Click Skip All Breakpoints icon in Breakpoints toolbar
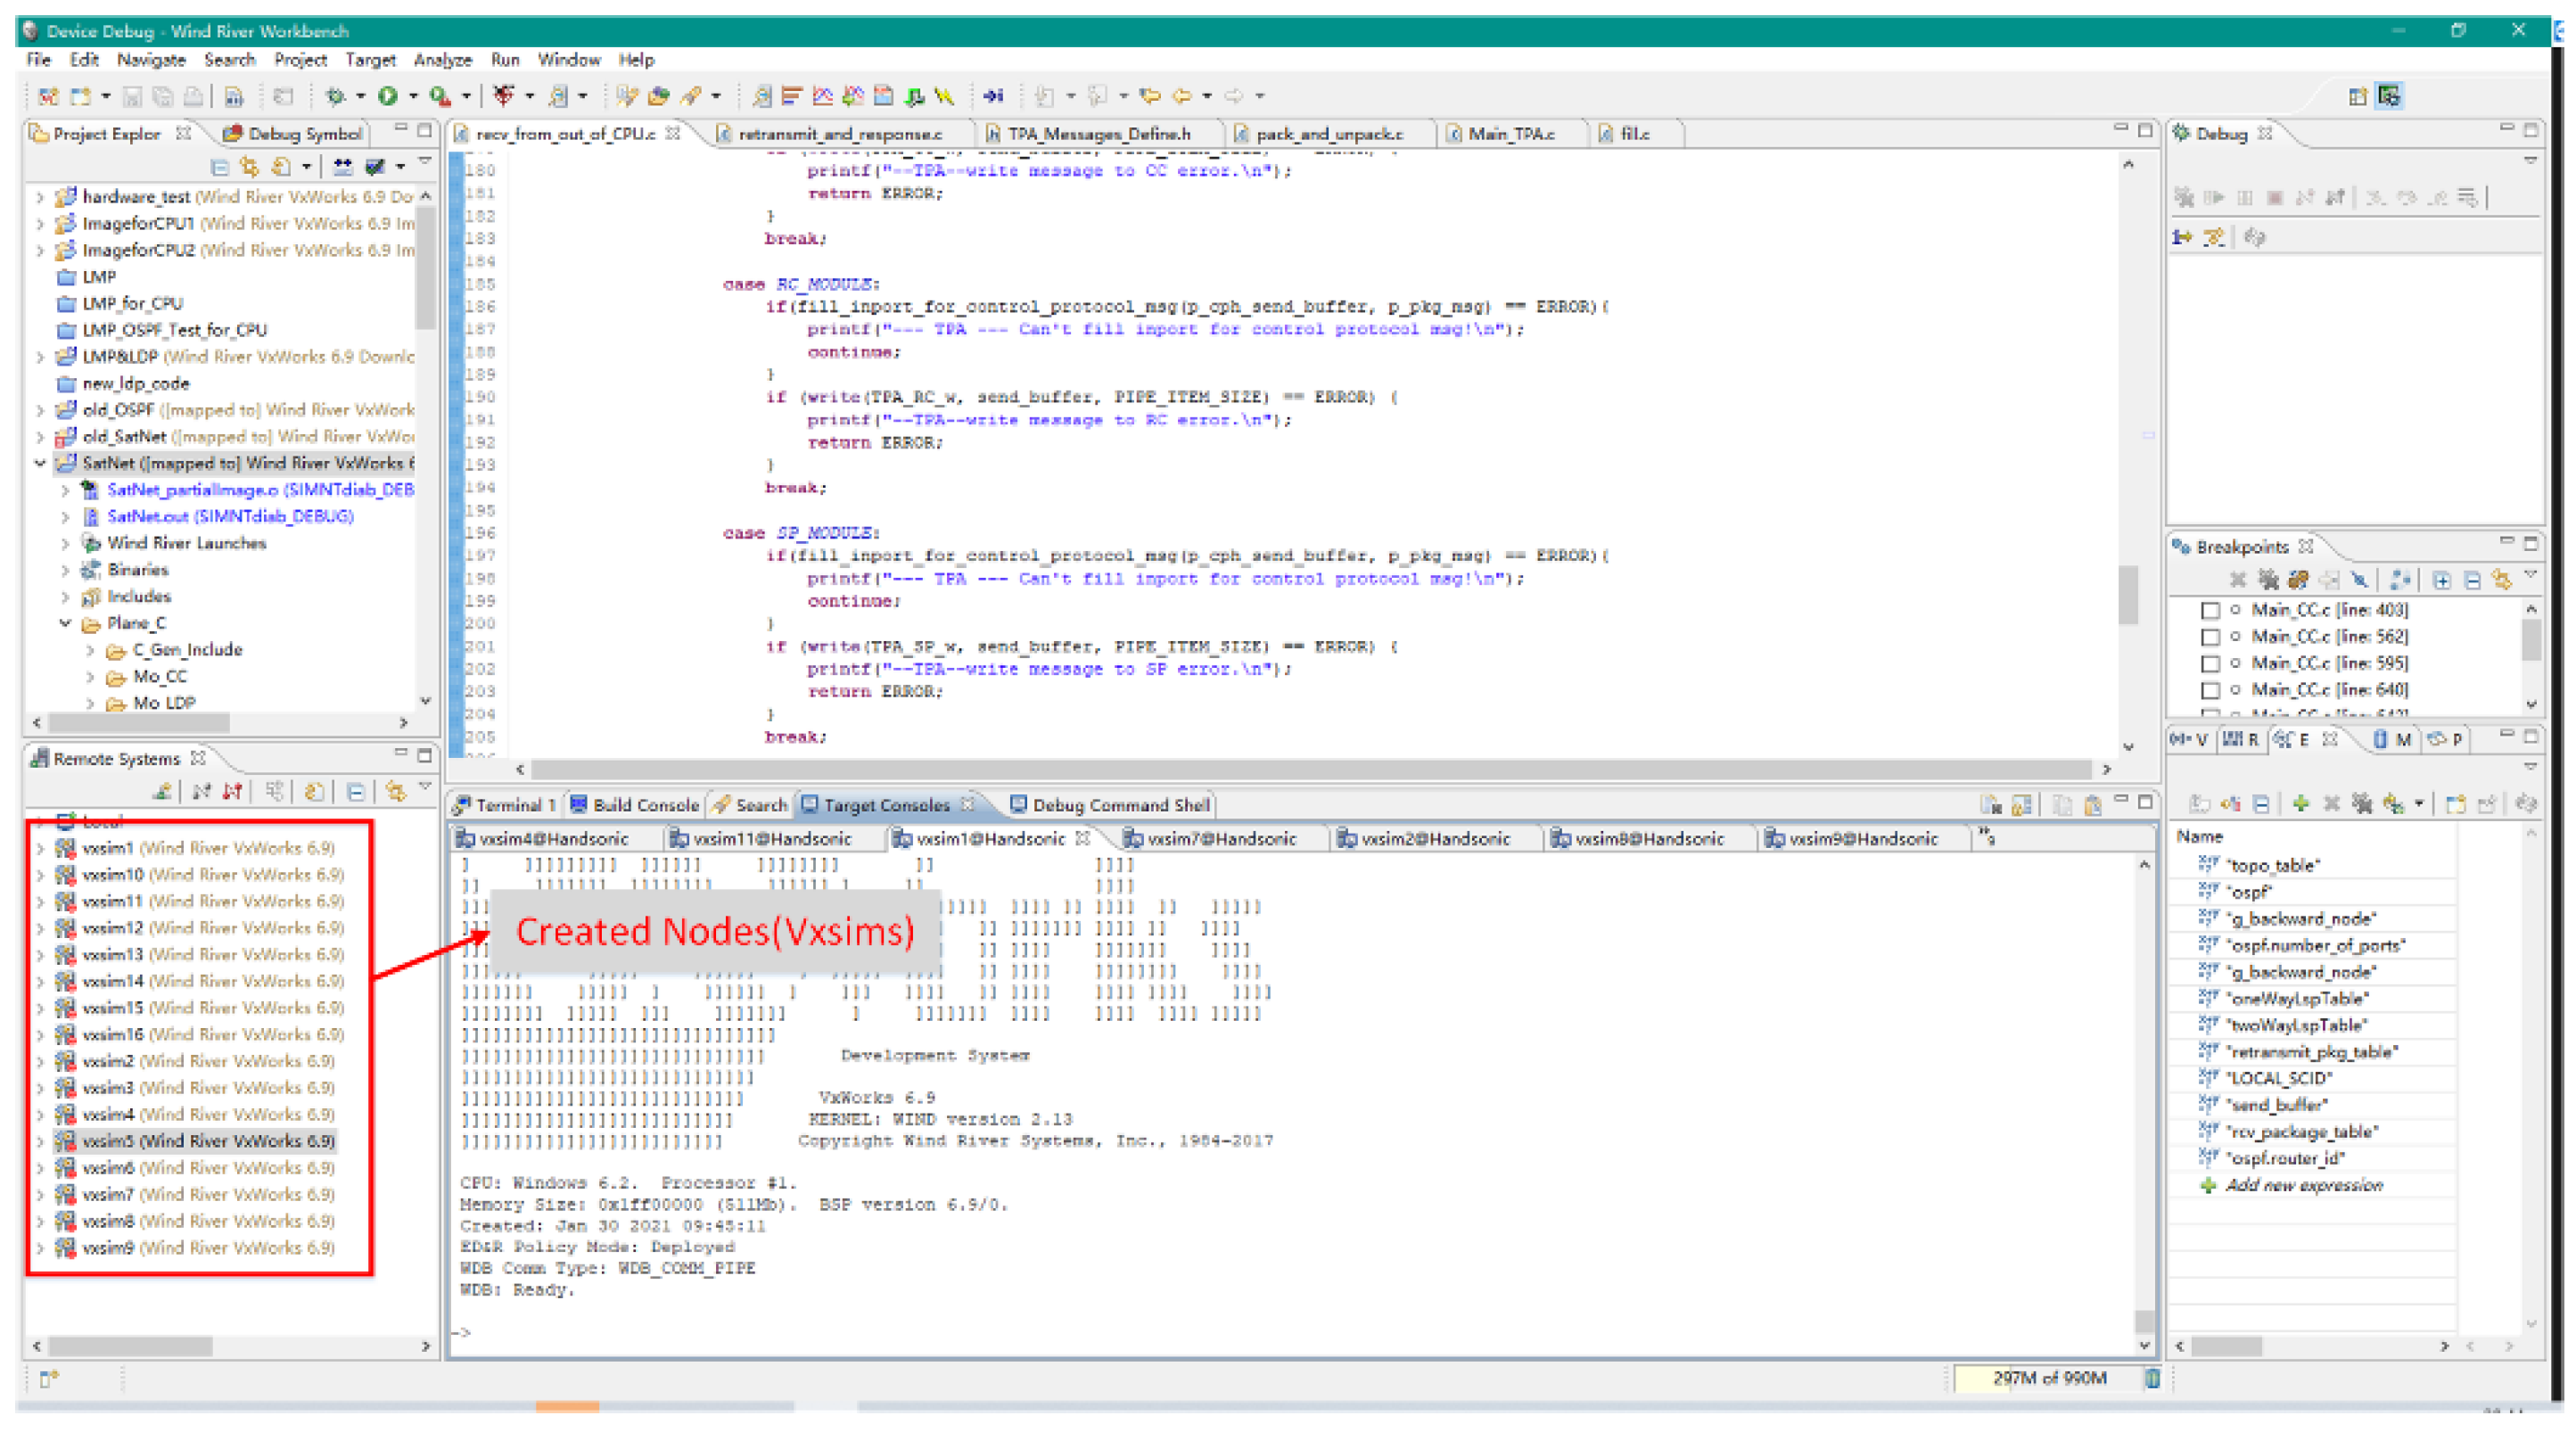The height and width of the screenshot is (1432, 2576). pos(2359,580)
